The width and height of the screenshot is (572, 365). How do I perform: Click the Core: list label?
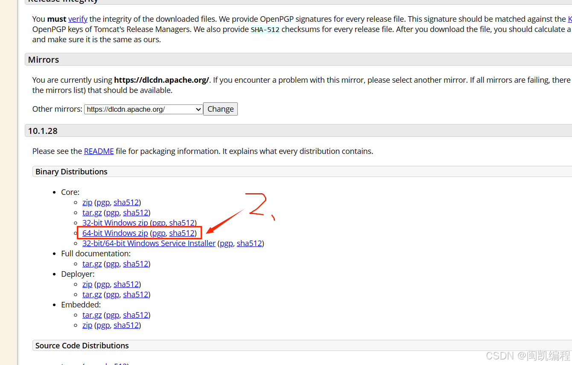[x=70, y=192]
